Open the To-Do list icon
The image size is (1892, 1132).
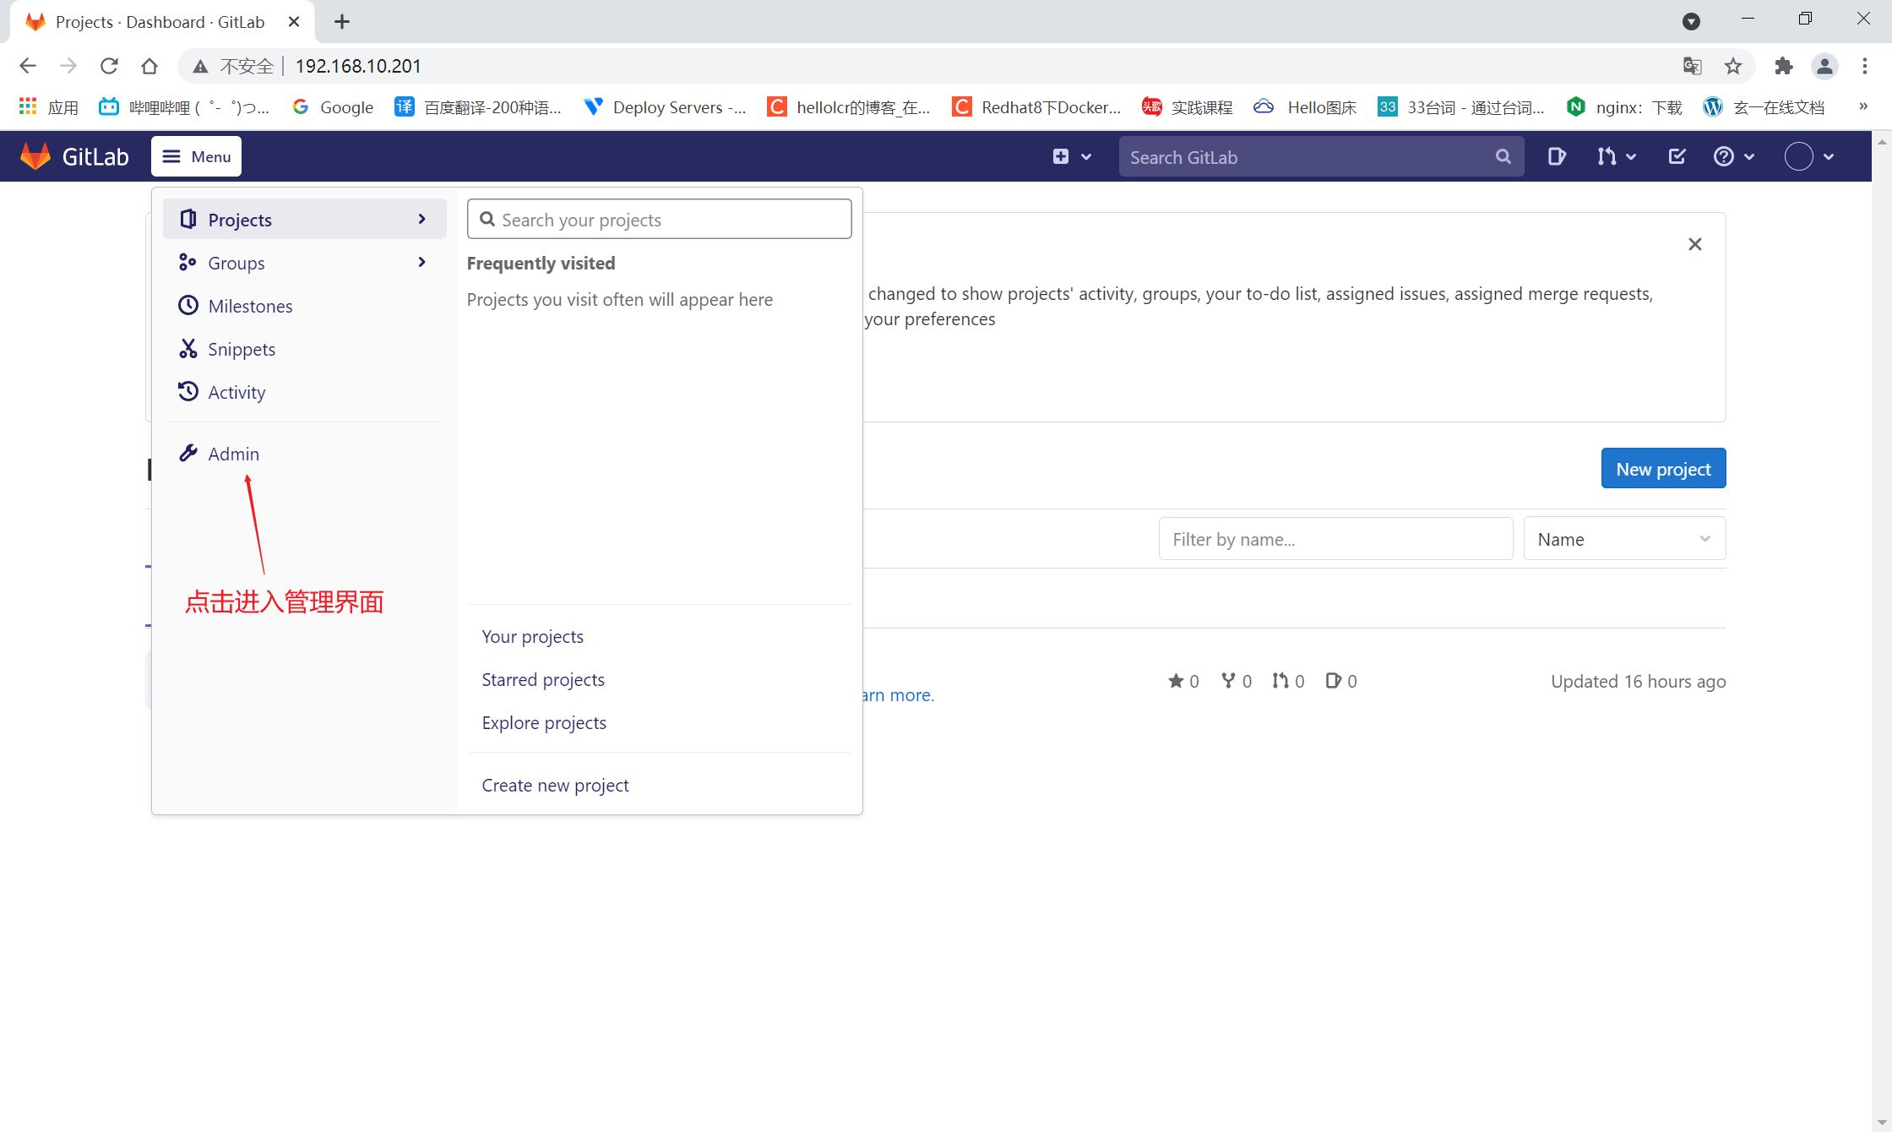(1677, 156)
